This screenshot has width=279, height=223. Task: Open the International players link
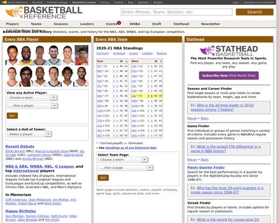click(x=26, y=171)
